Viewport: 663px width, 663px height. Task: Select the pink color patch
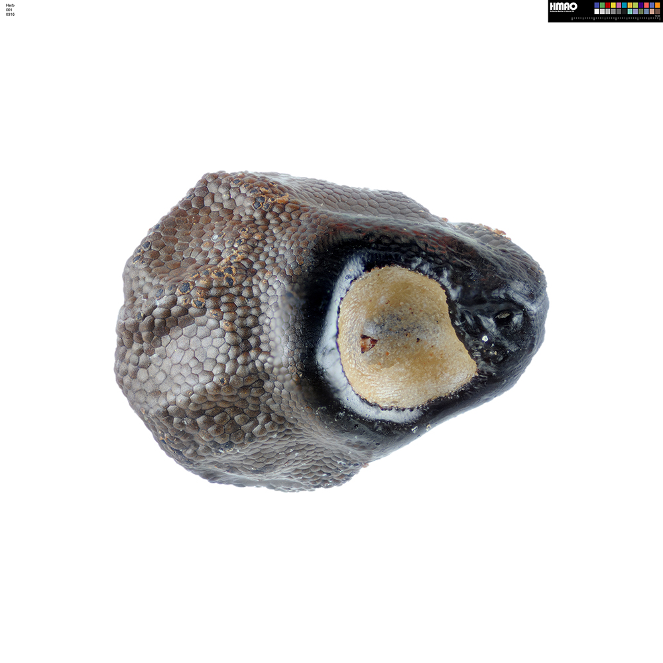(619, 5)
